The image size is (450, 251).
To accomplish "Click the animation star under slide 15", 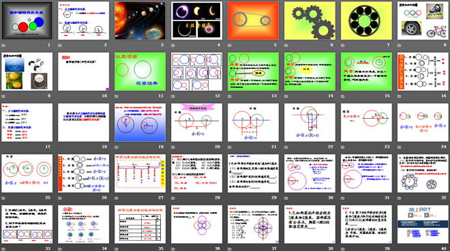I will click(343, 96).
